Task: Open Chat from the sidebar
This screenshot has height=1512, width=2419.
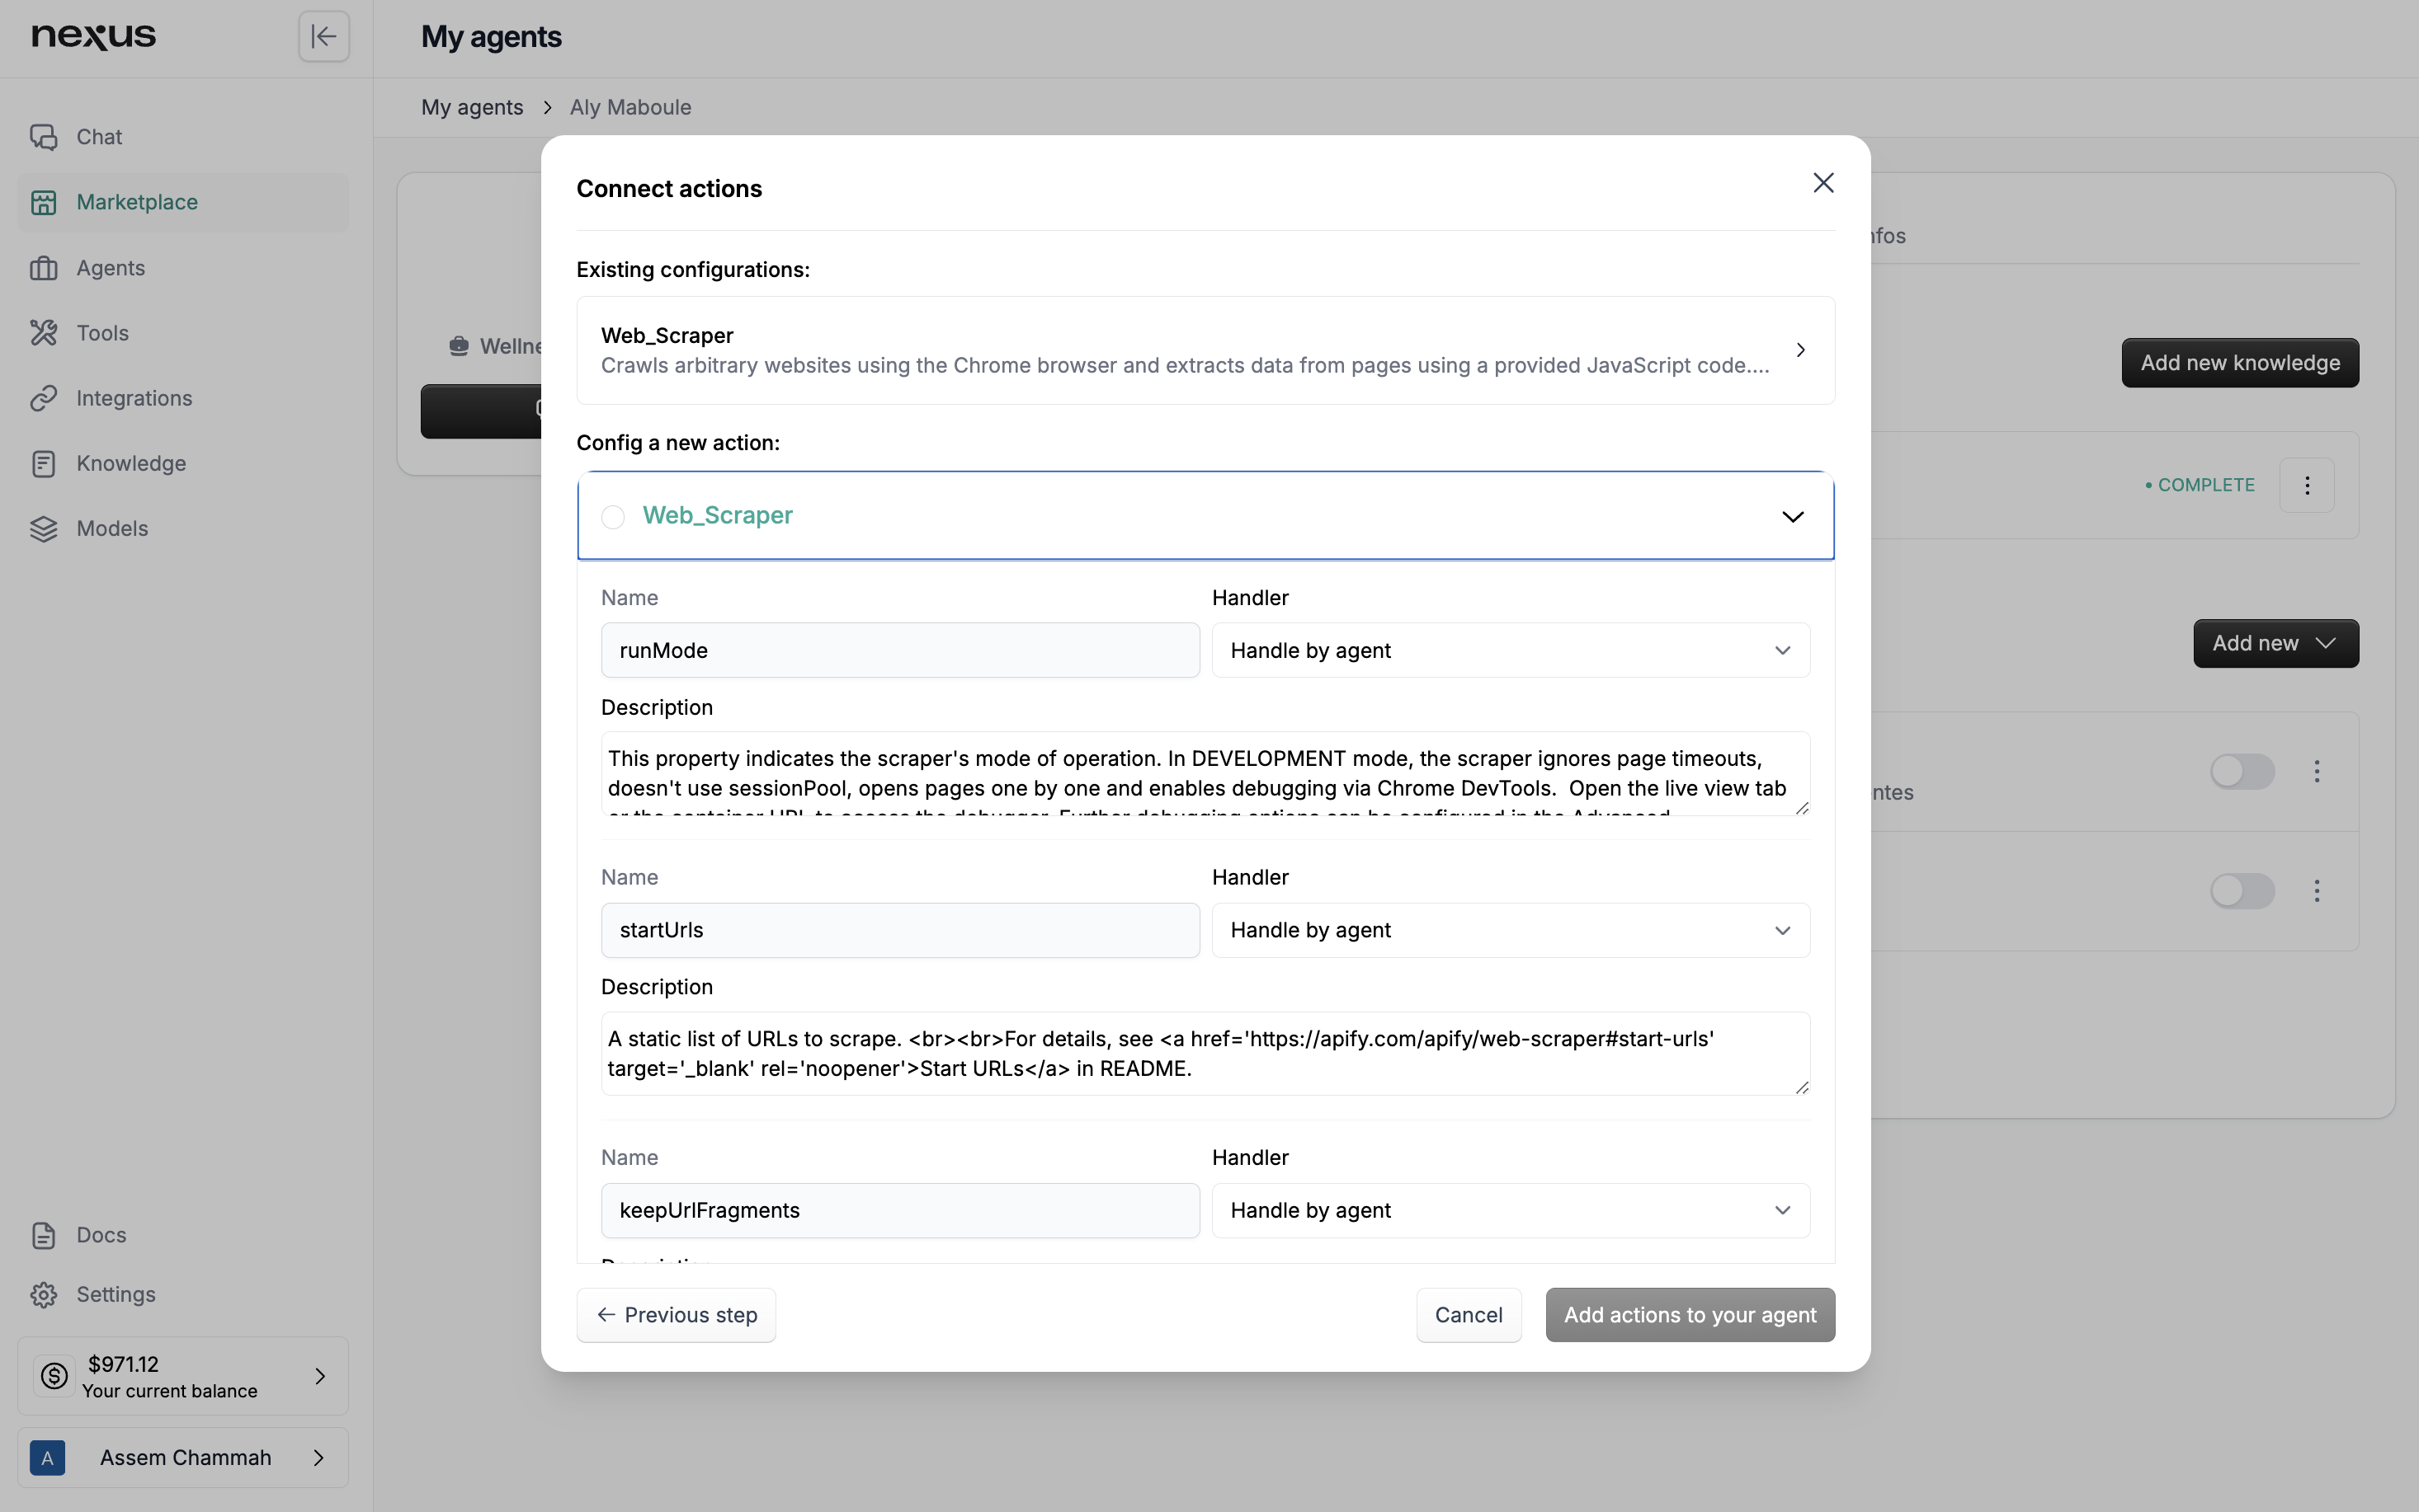Action: coord(183,137)
